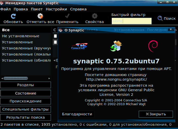The height and width of the screenshot is (129, 178).
Task: Select Установленные (локальные) filter
Action: click(26, 54)
